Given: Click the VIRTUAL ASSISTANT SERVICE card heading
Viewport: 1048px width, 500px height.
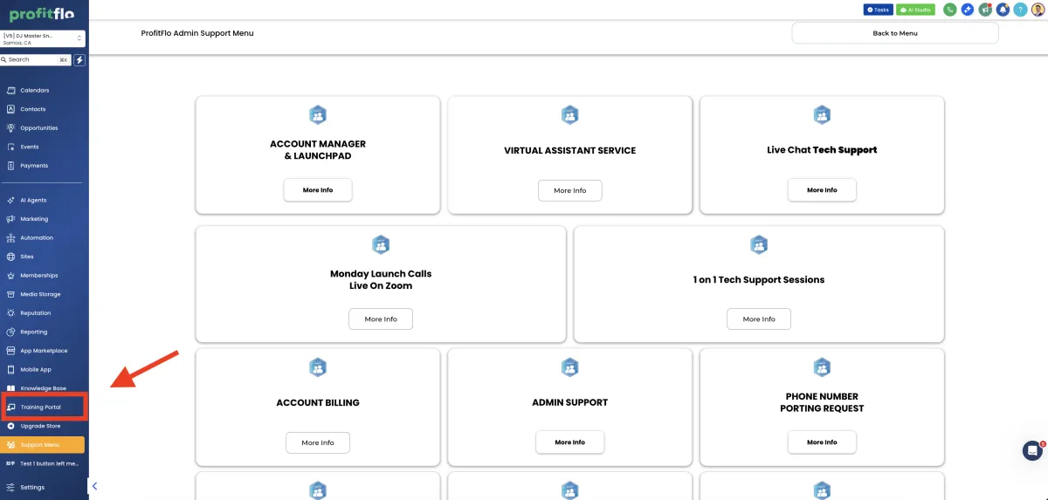Looking at the screenshot, I should 569,150.
